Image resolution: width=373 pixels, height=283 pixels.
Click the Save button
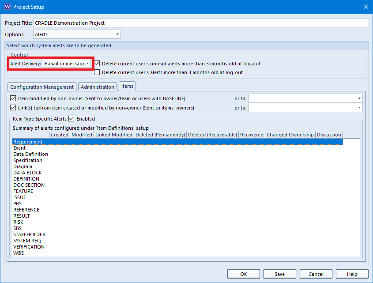(x=280, y=274)
